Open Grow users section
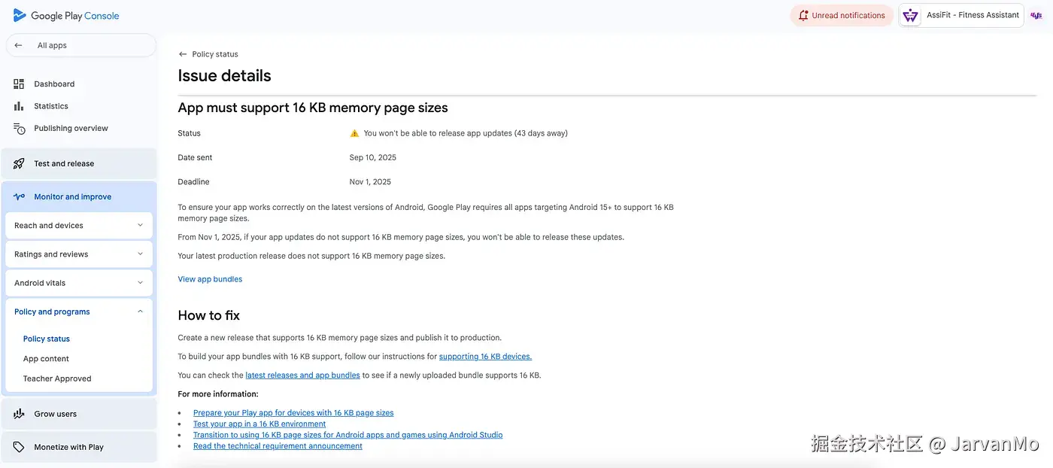This screenshot has width=1053, height=468. point(55,413)
